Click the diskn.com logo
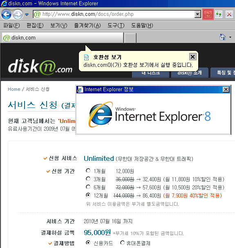 pos(40,67)
